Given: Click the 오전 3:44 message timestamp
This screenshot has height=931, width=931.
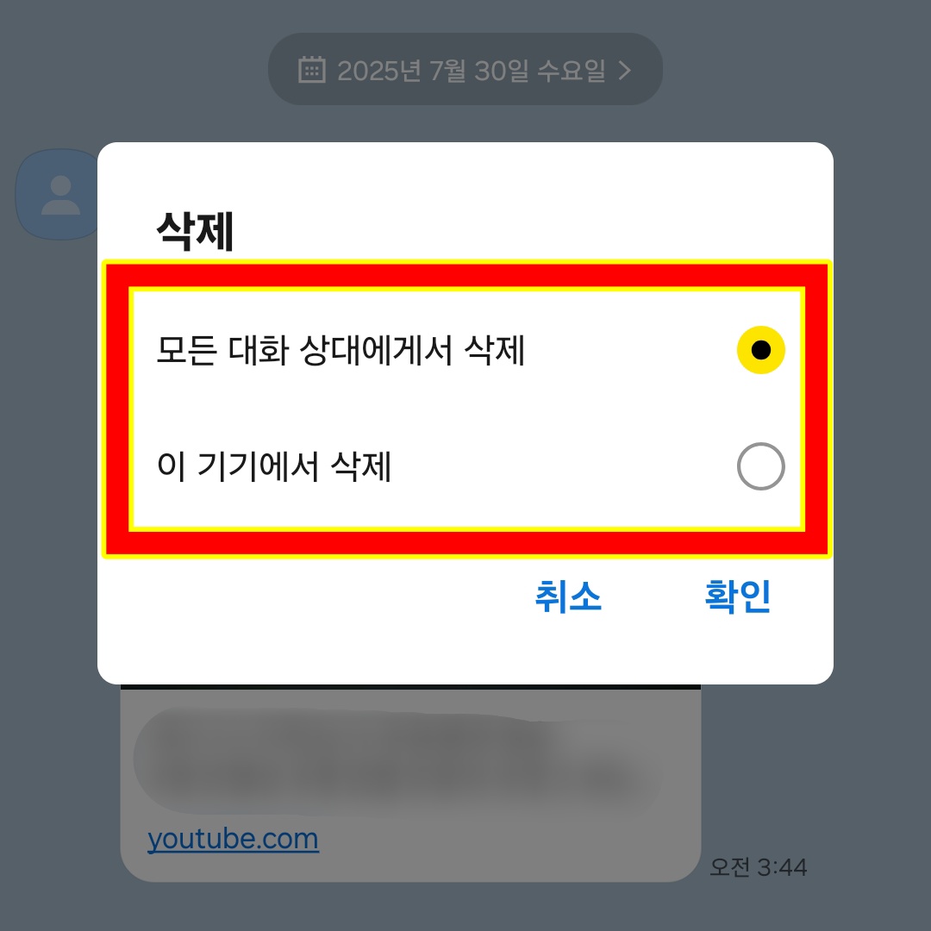Looking at the screenshot, I should click(759, 867).
